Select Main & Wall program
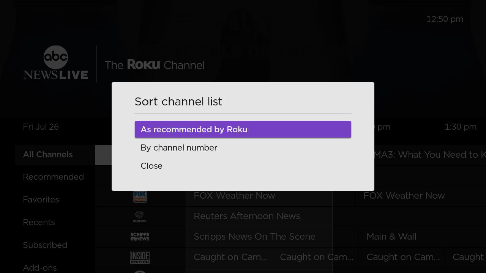 (422, 237)
